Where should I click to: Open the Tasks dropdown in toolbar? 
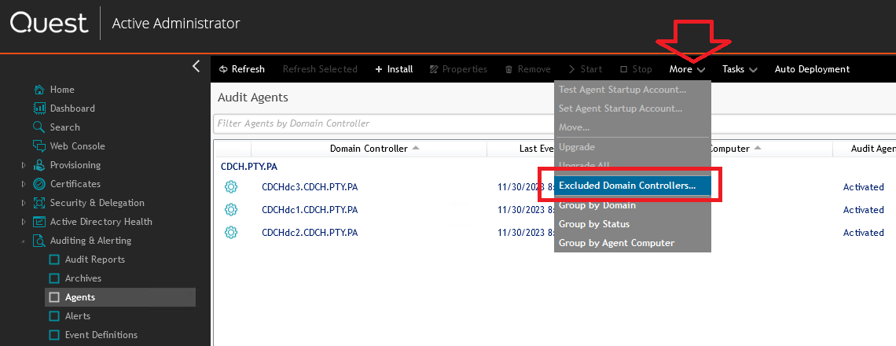click(x=739, y=69)
